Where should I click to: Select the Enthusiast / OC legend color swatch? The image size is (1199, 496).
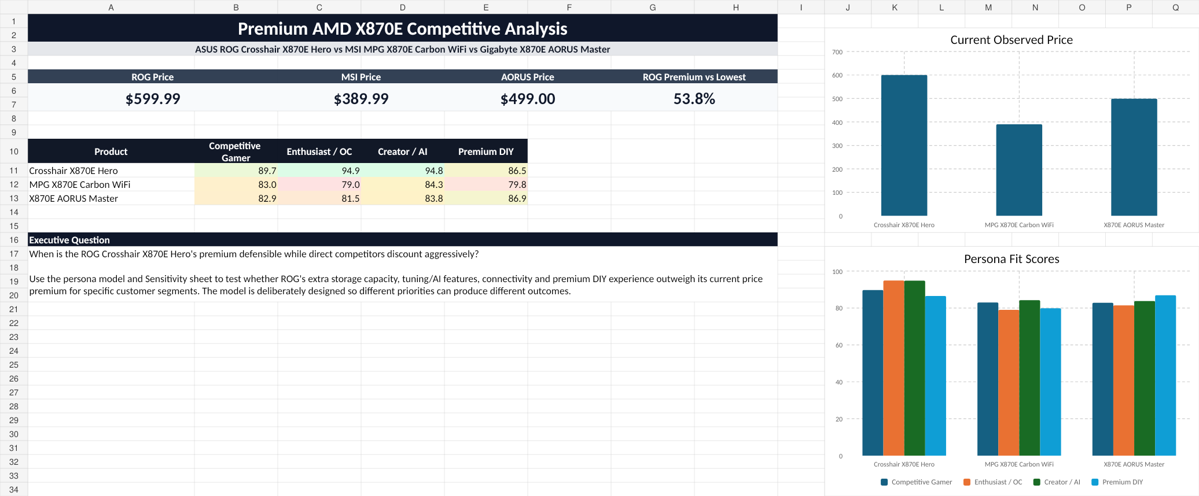[967, 482]
